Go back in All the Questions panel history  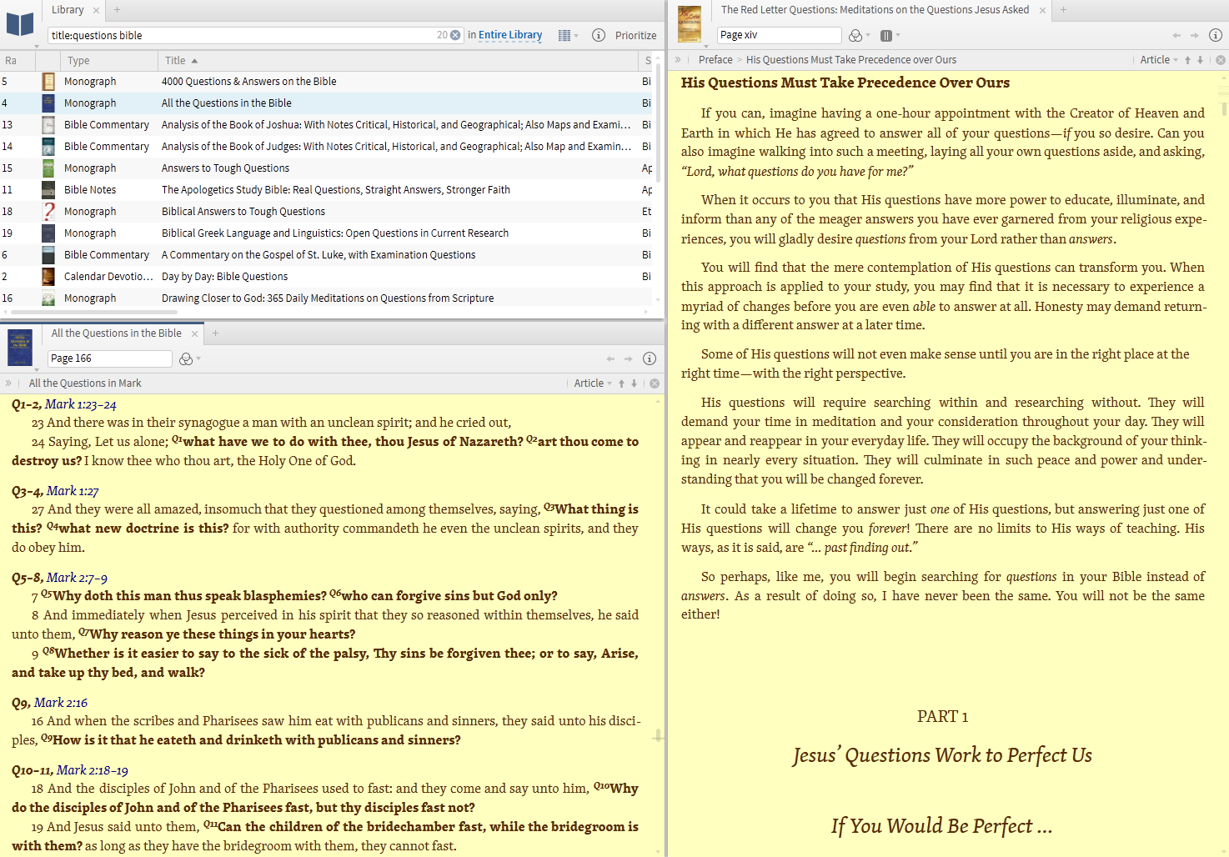[610, 358]
